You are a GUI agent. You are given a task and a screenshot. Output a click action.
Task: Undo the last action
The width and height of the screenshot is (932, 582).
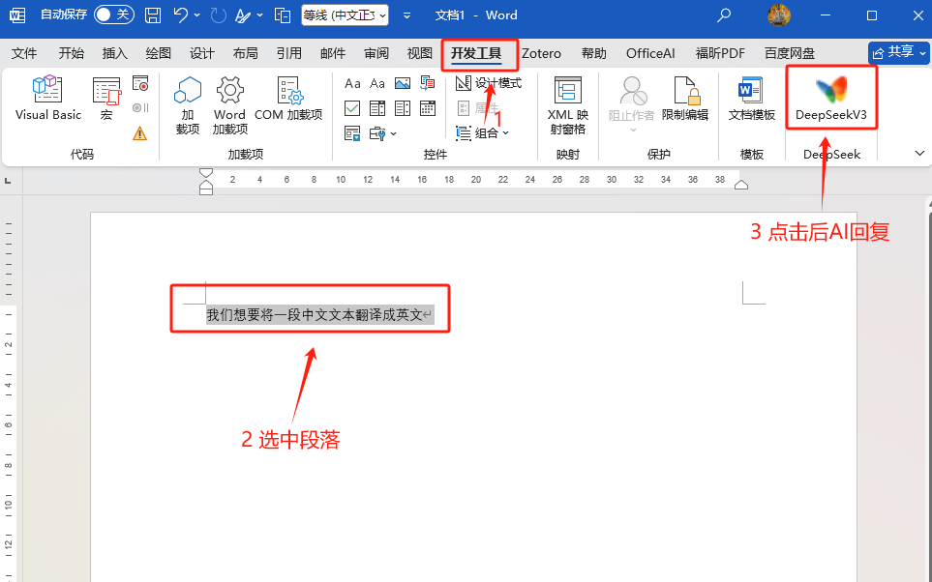pyautogui.click(x=181, y=15)
